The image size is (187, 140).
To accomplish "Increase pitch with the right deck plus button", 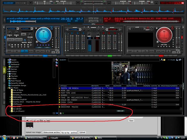I will click(x=179, y=52).
